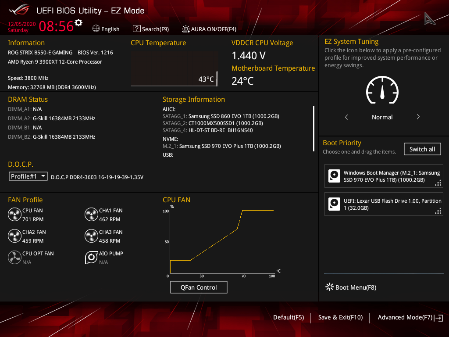Click the CPU FAN curve graph
The width and height of the screenshot is (449, 337).
[x=222, y=241]
